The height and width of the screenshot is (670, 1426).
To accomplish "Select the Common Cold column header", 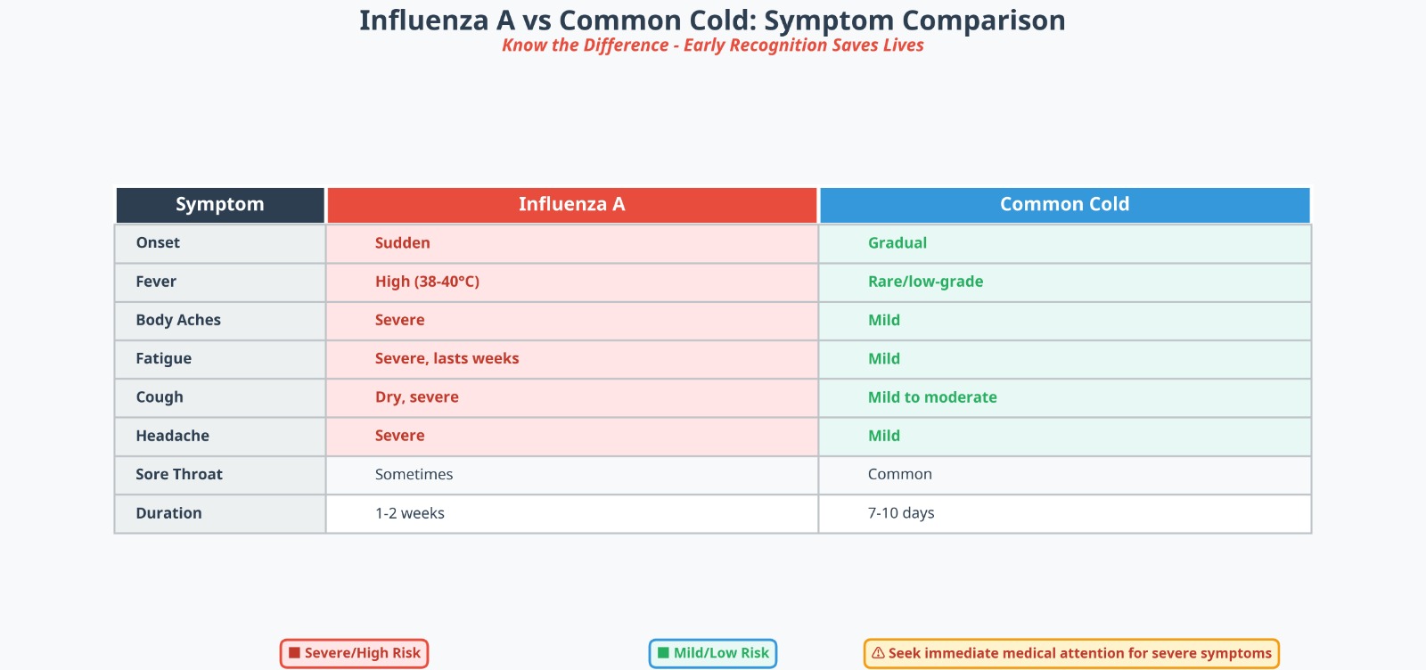I will [x=1064, y=205].
